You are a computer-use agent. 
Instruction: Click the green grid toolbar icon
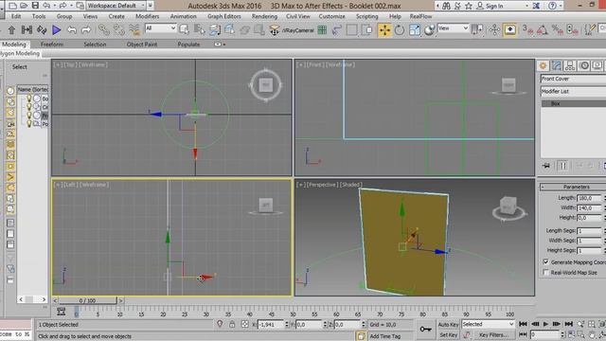coord(322,29)
